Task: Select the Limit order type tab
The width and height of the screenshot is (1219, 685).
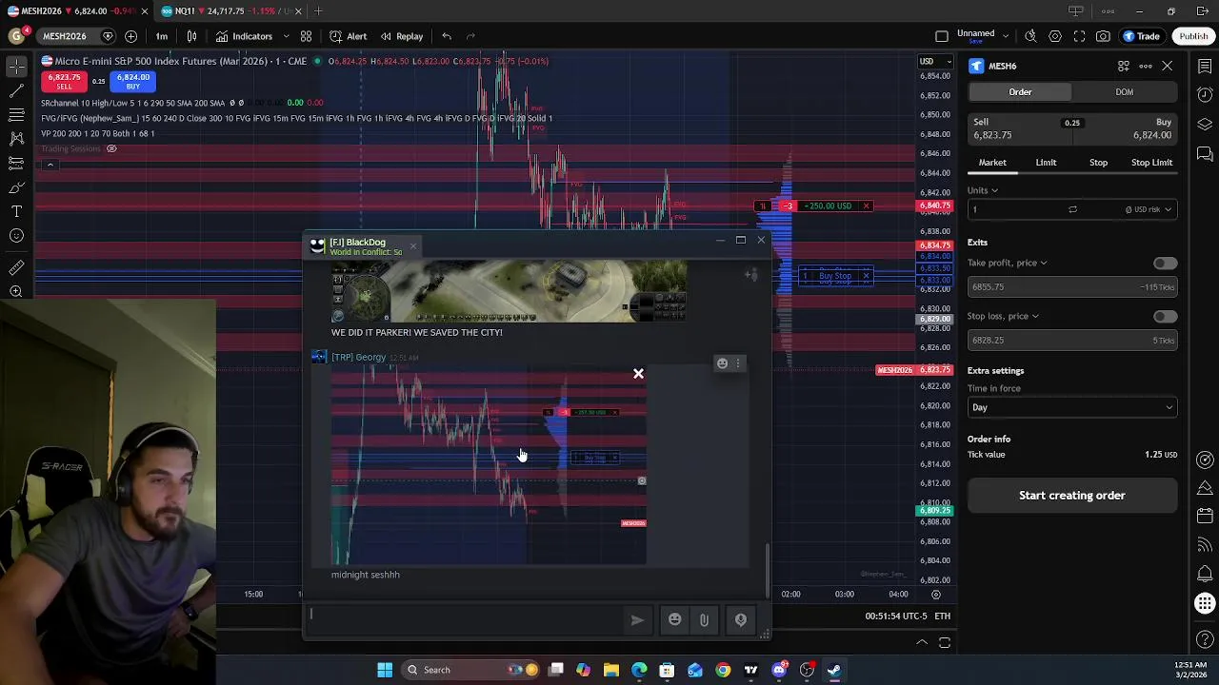Action: [x=1046, y=163]
